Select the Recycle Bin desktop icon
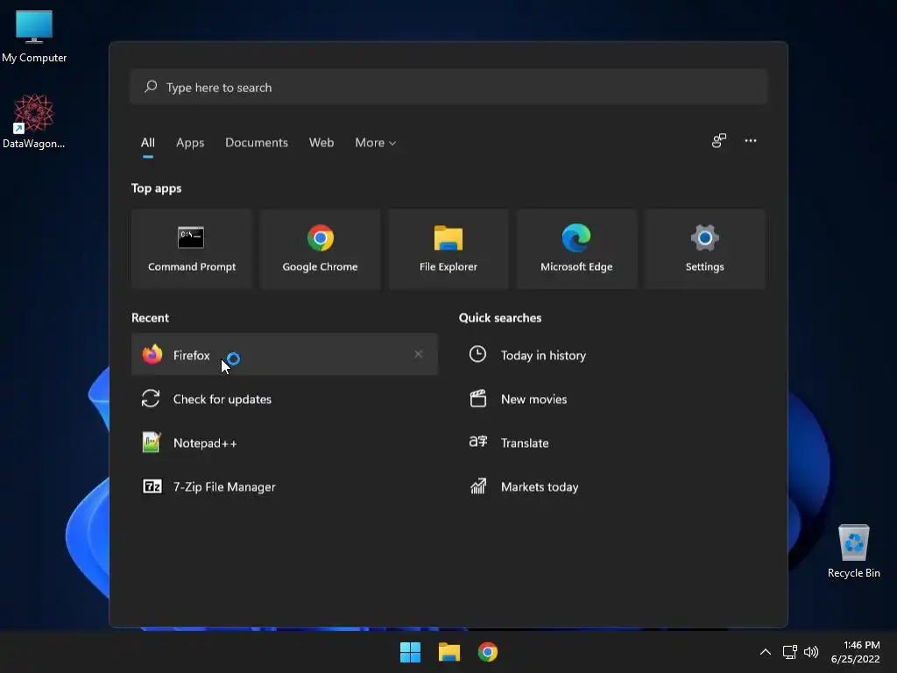Image resolution: width=897 pixels, height=673 pixels. tap(853, 551)
